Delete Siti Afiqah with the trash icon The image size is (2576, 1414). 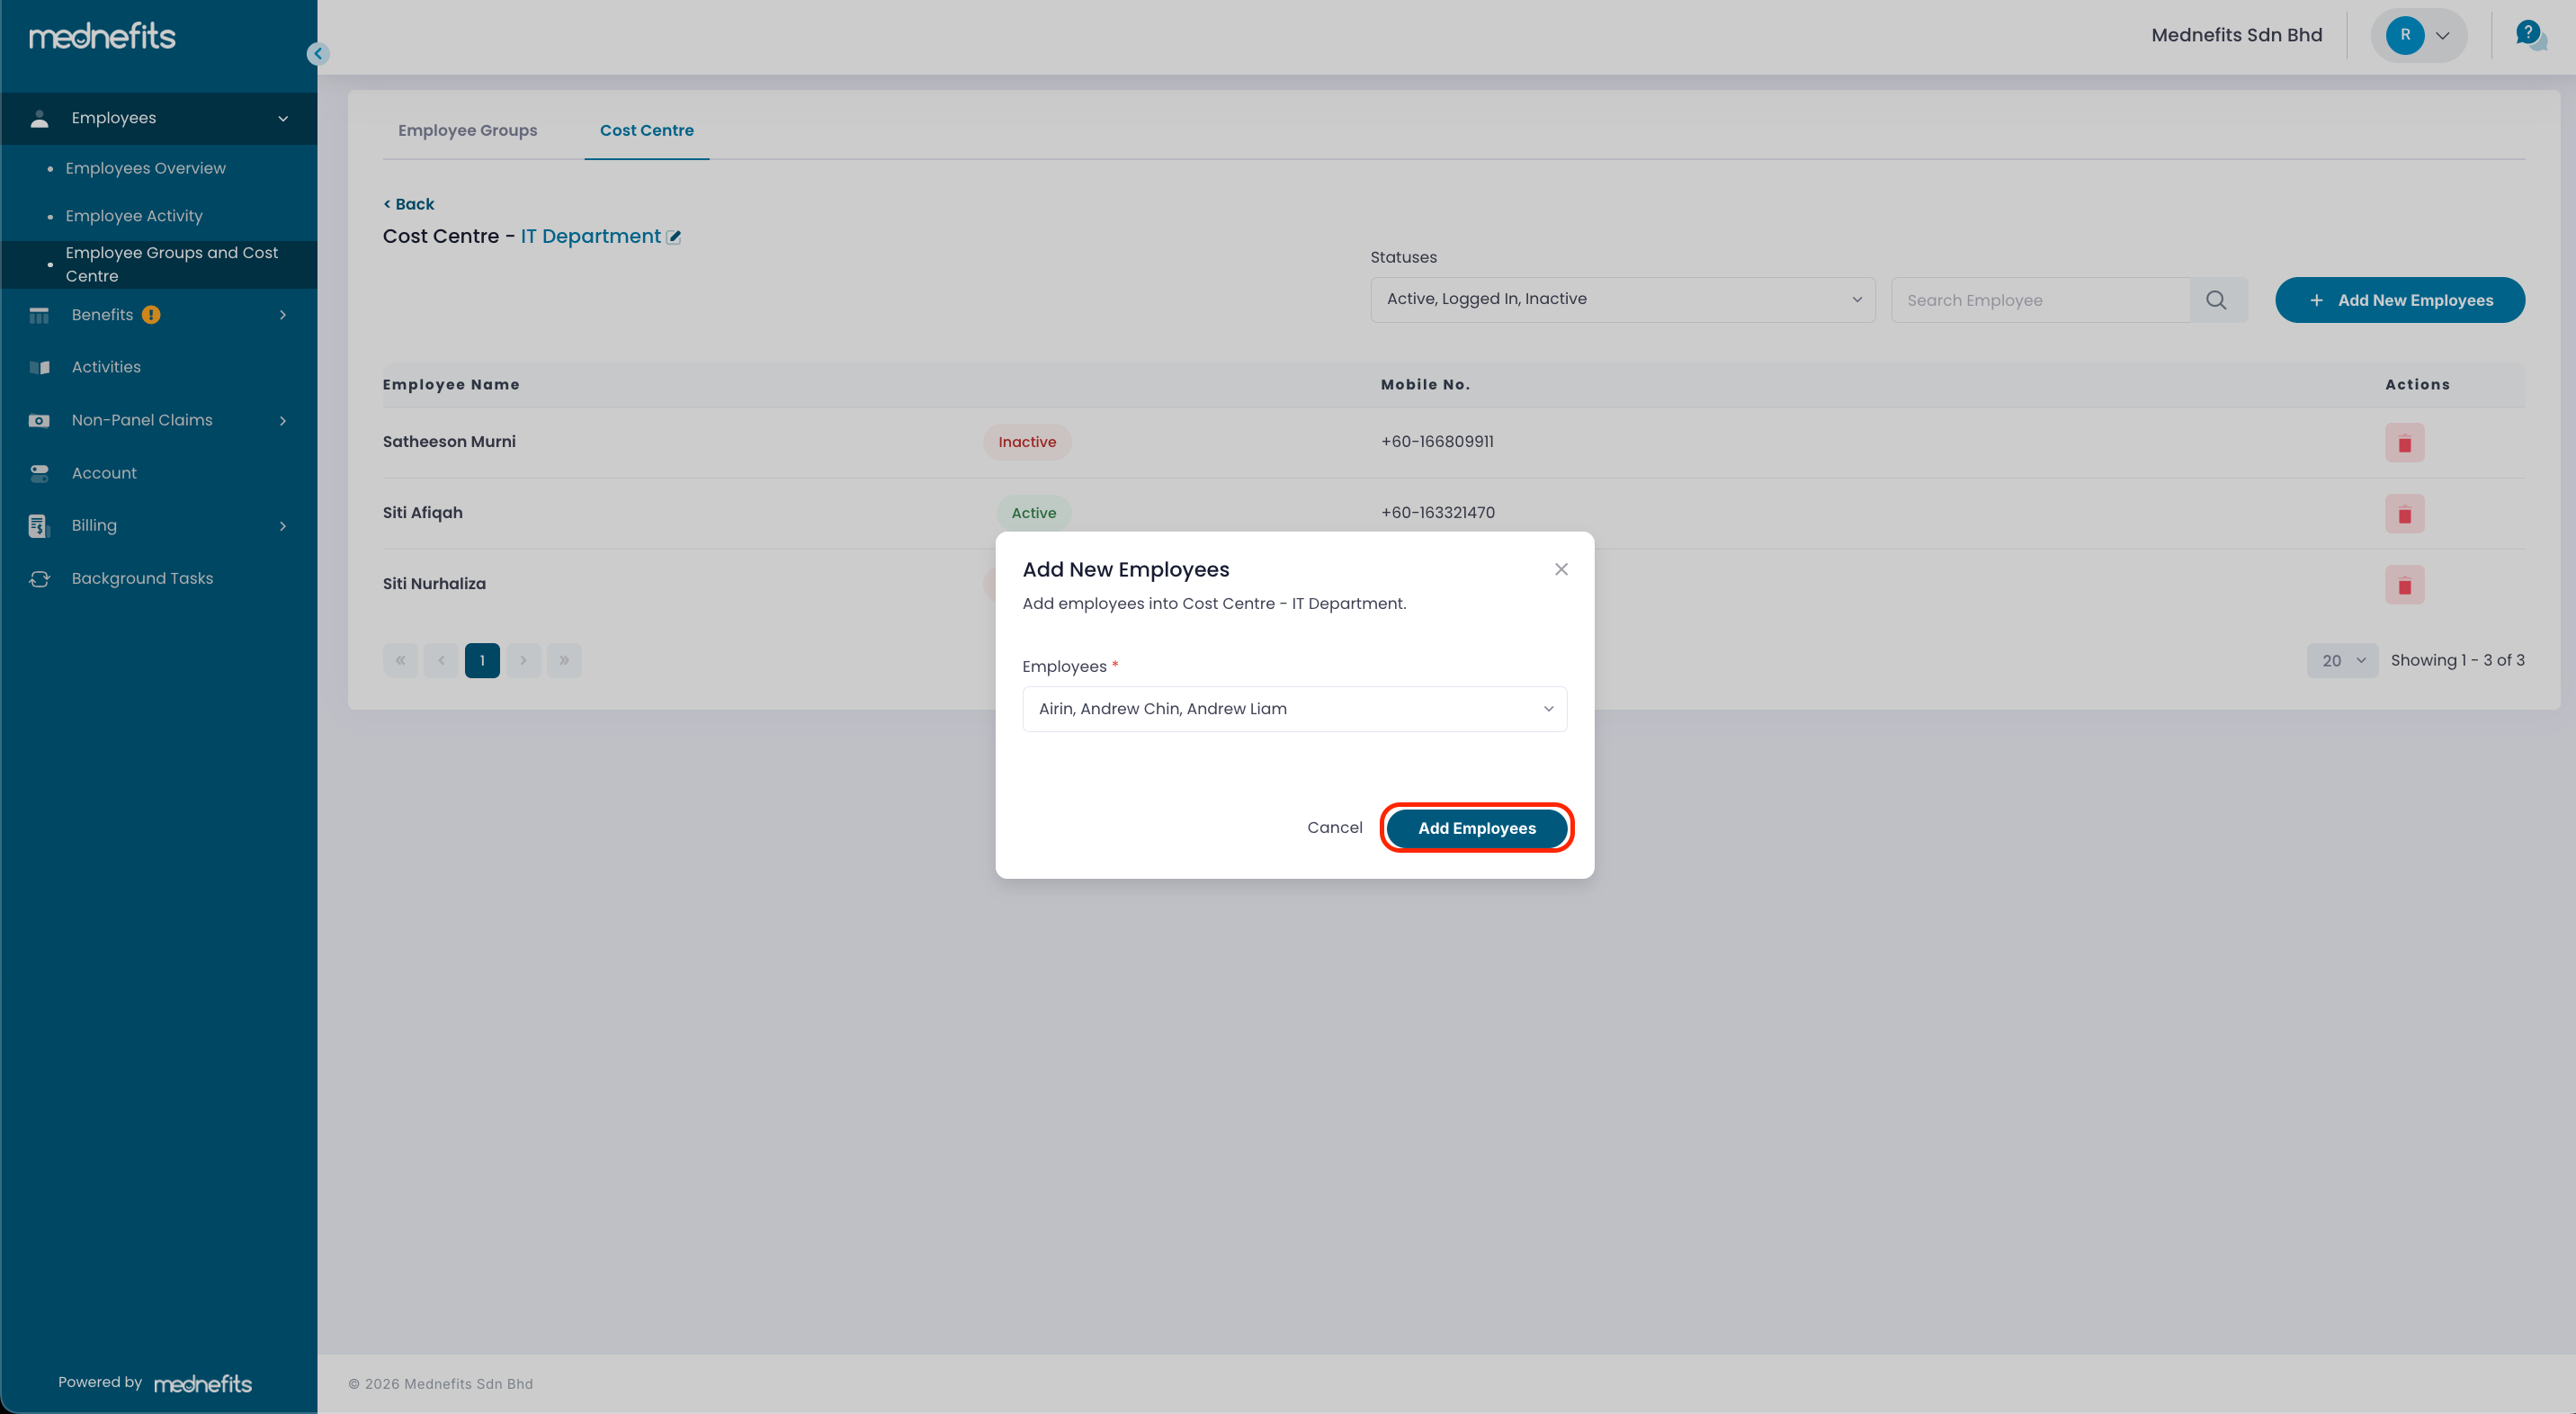tap(2404, 514)
